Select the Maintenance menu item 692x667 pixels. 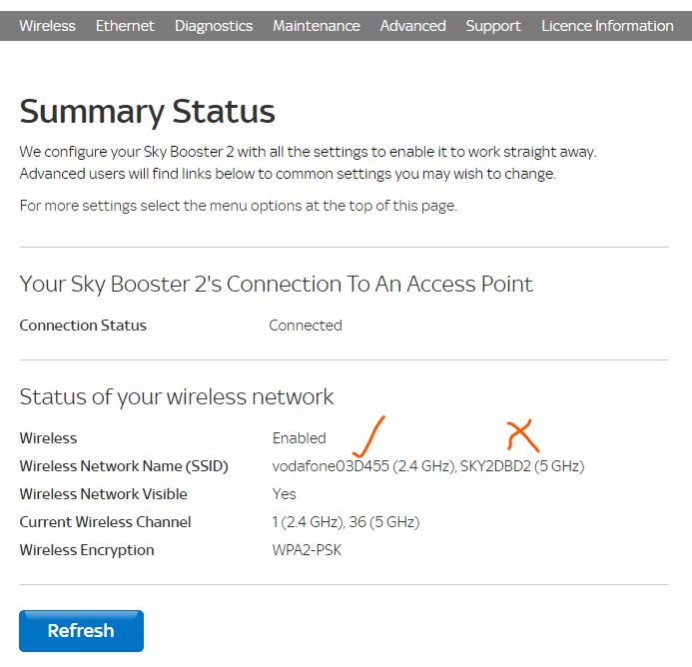coord(316,26)
